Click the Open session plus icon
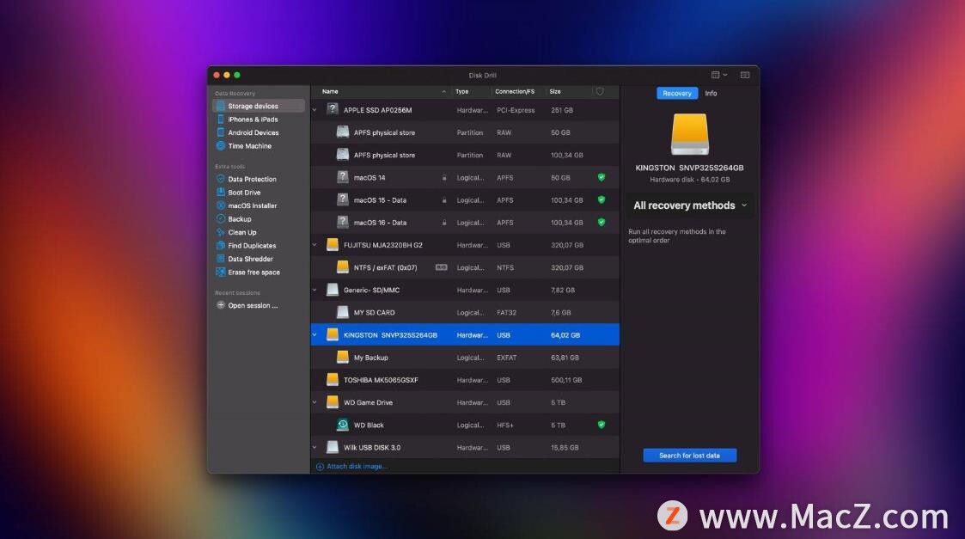This screenshot has height=539, width=965. pyautogui.click(x=221, y=305)
